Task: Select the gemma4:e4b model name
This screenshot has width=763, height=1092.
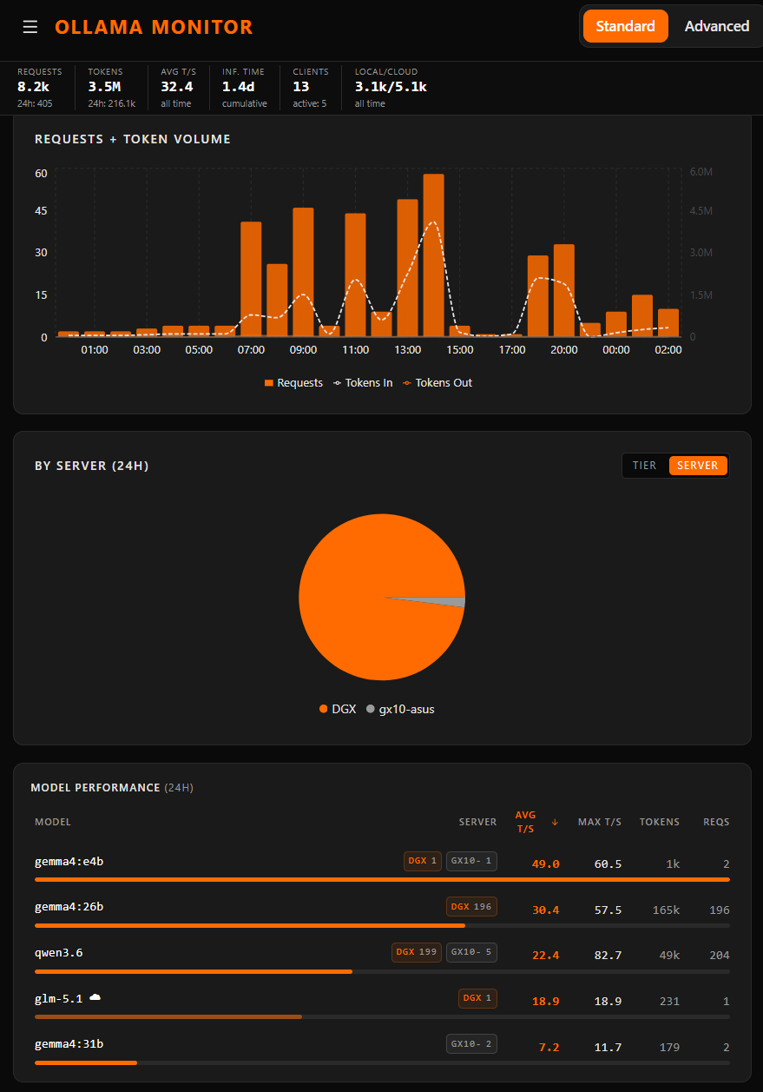Action: click(69, 861)
